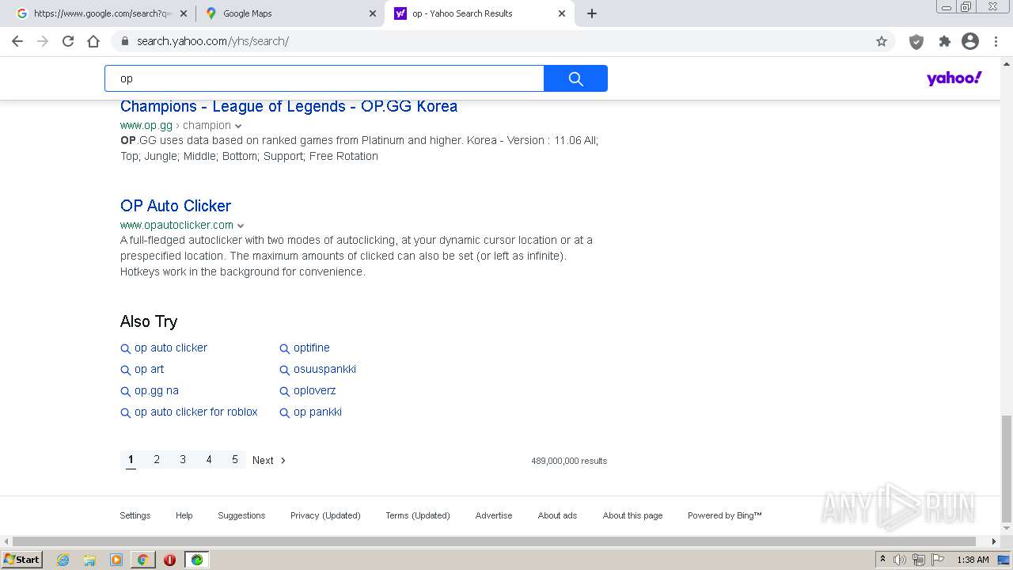Click the 1:38 AM system clock

[x=973, y=560]
